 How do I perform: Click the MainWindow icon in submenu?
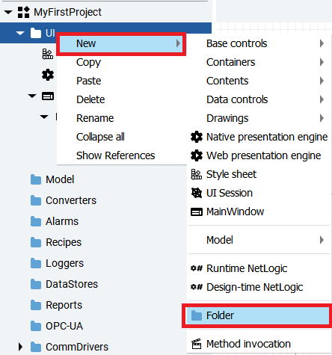point(197,212)
